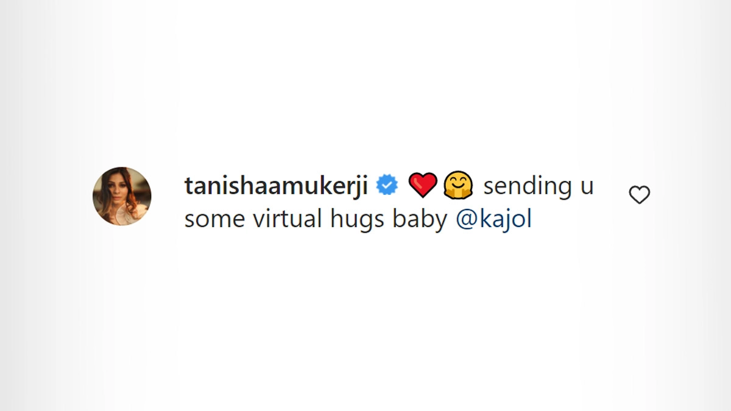Open the tanishaamukerji username link

click(276, 186)
